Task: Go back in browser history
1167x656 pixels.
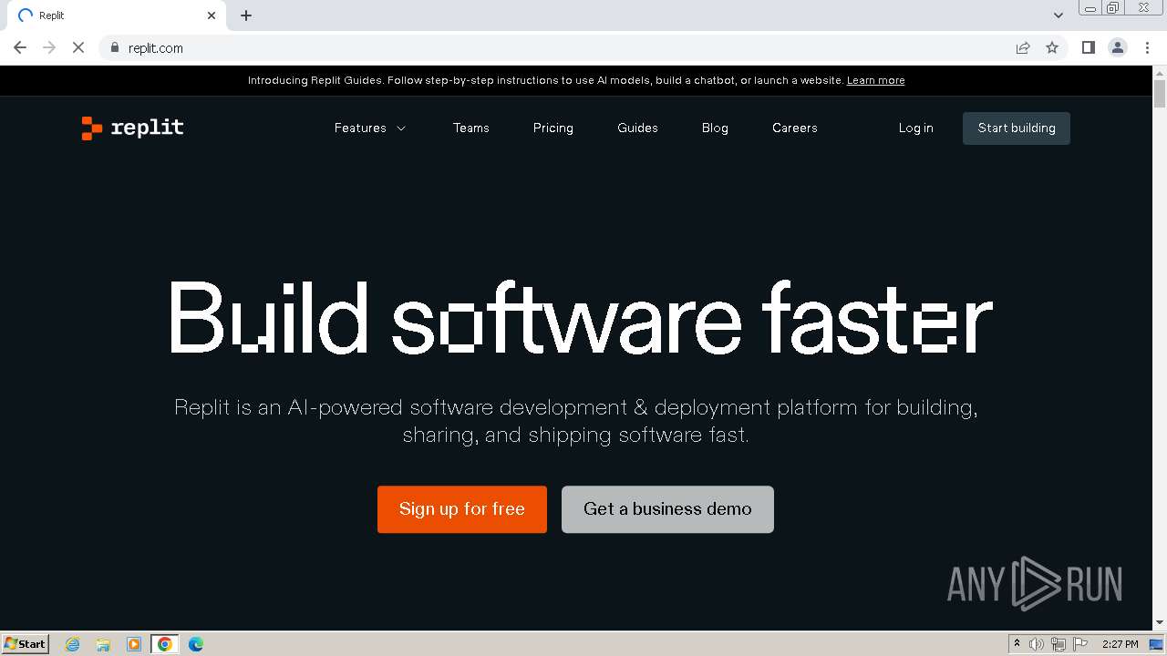Action: (20, 47)
